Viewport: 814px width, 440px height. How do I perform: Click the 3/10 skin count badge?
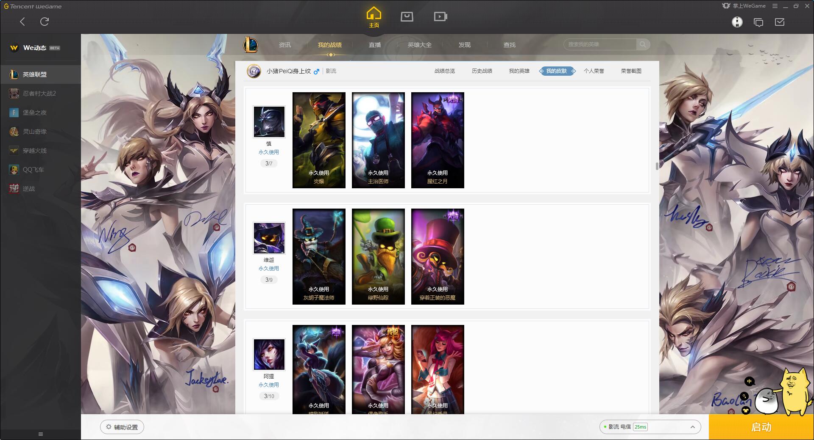269,396
